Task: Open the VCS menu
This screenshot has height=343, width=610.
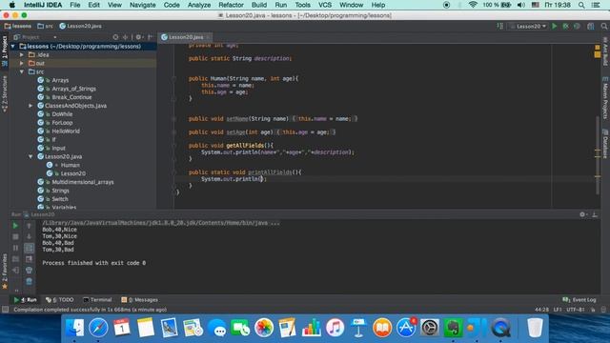Action: [x=325, y=5]
